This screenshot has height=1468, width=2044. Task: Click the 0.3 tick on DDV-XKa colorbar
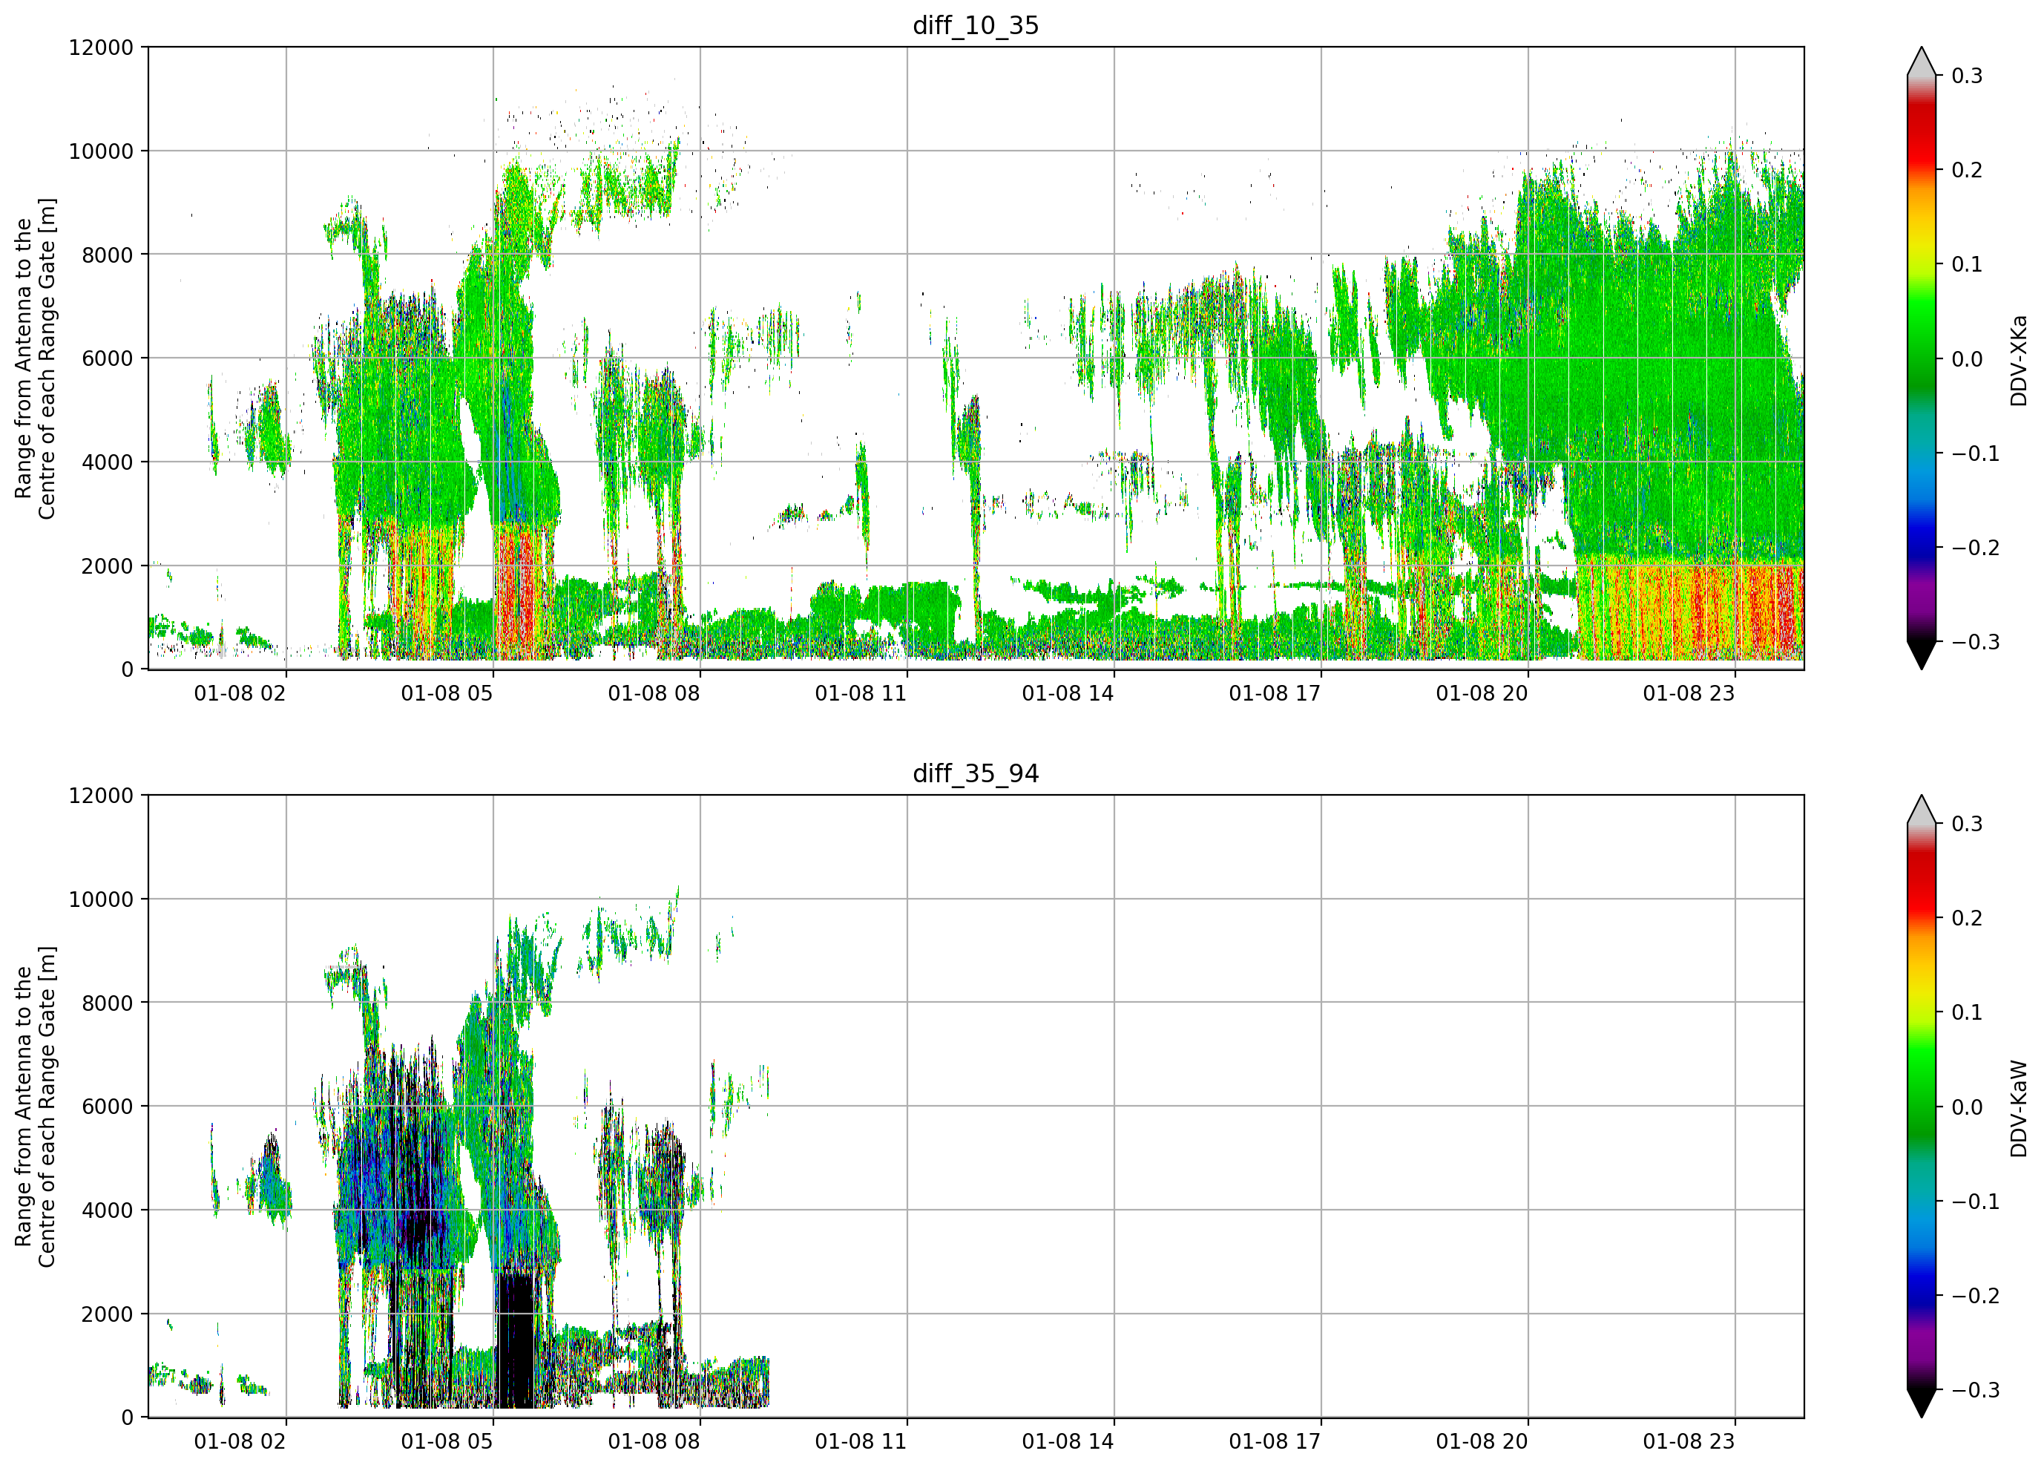point(1967,76)
